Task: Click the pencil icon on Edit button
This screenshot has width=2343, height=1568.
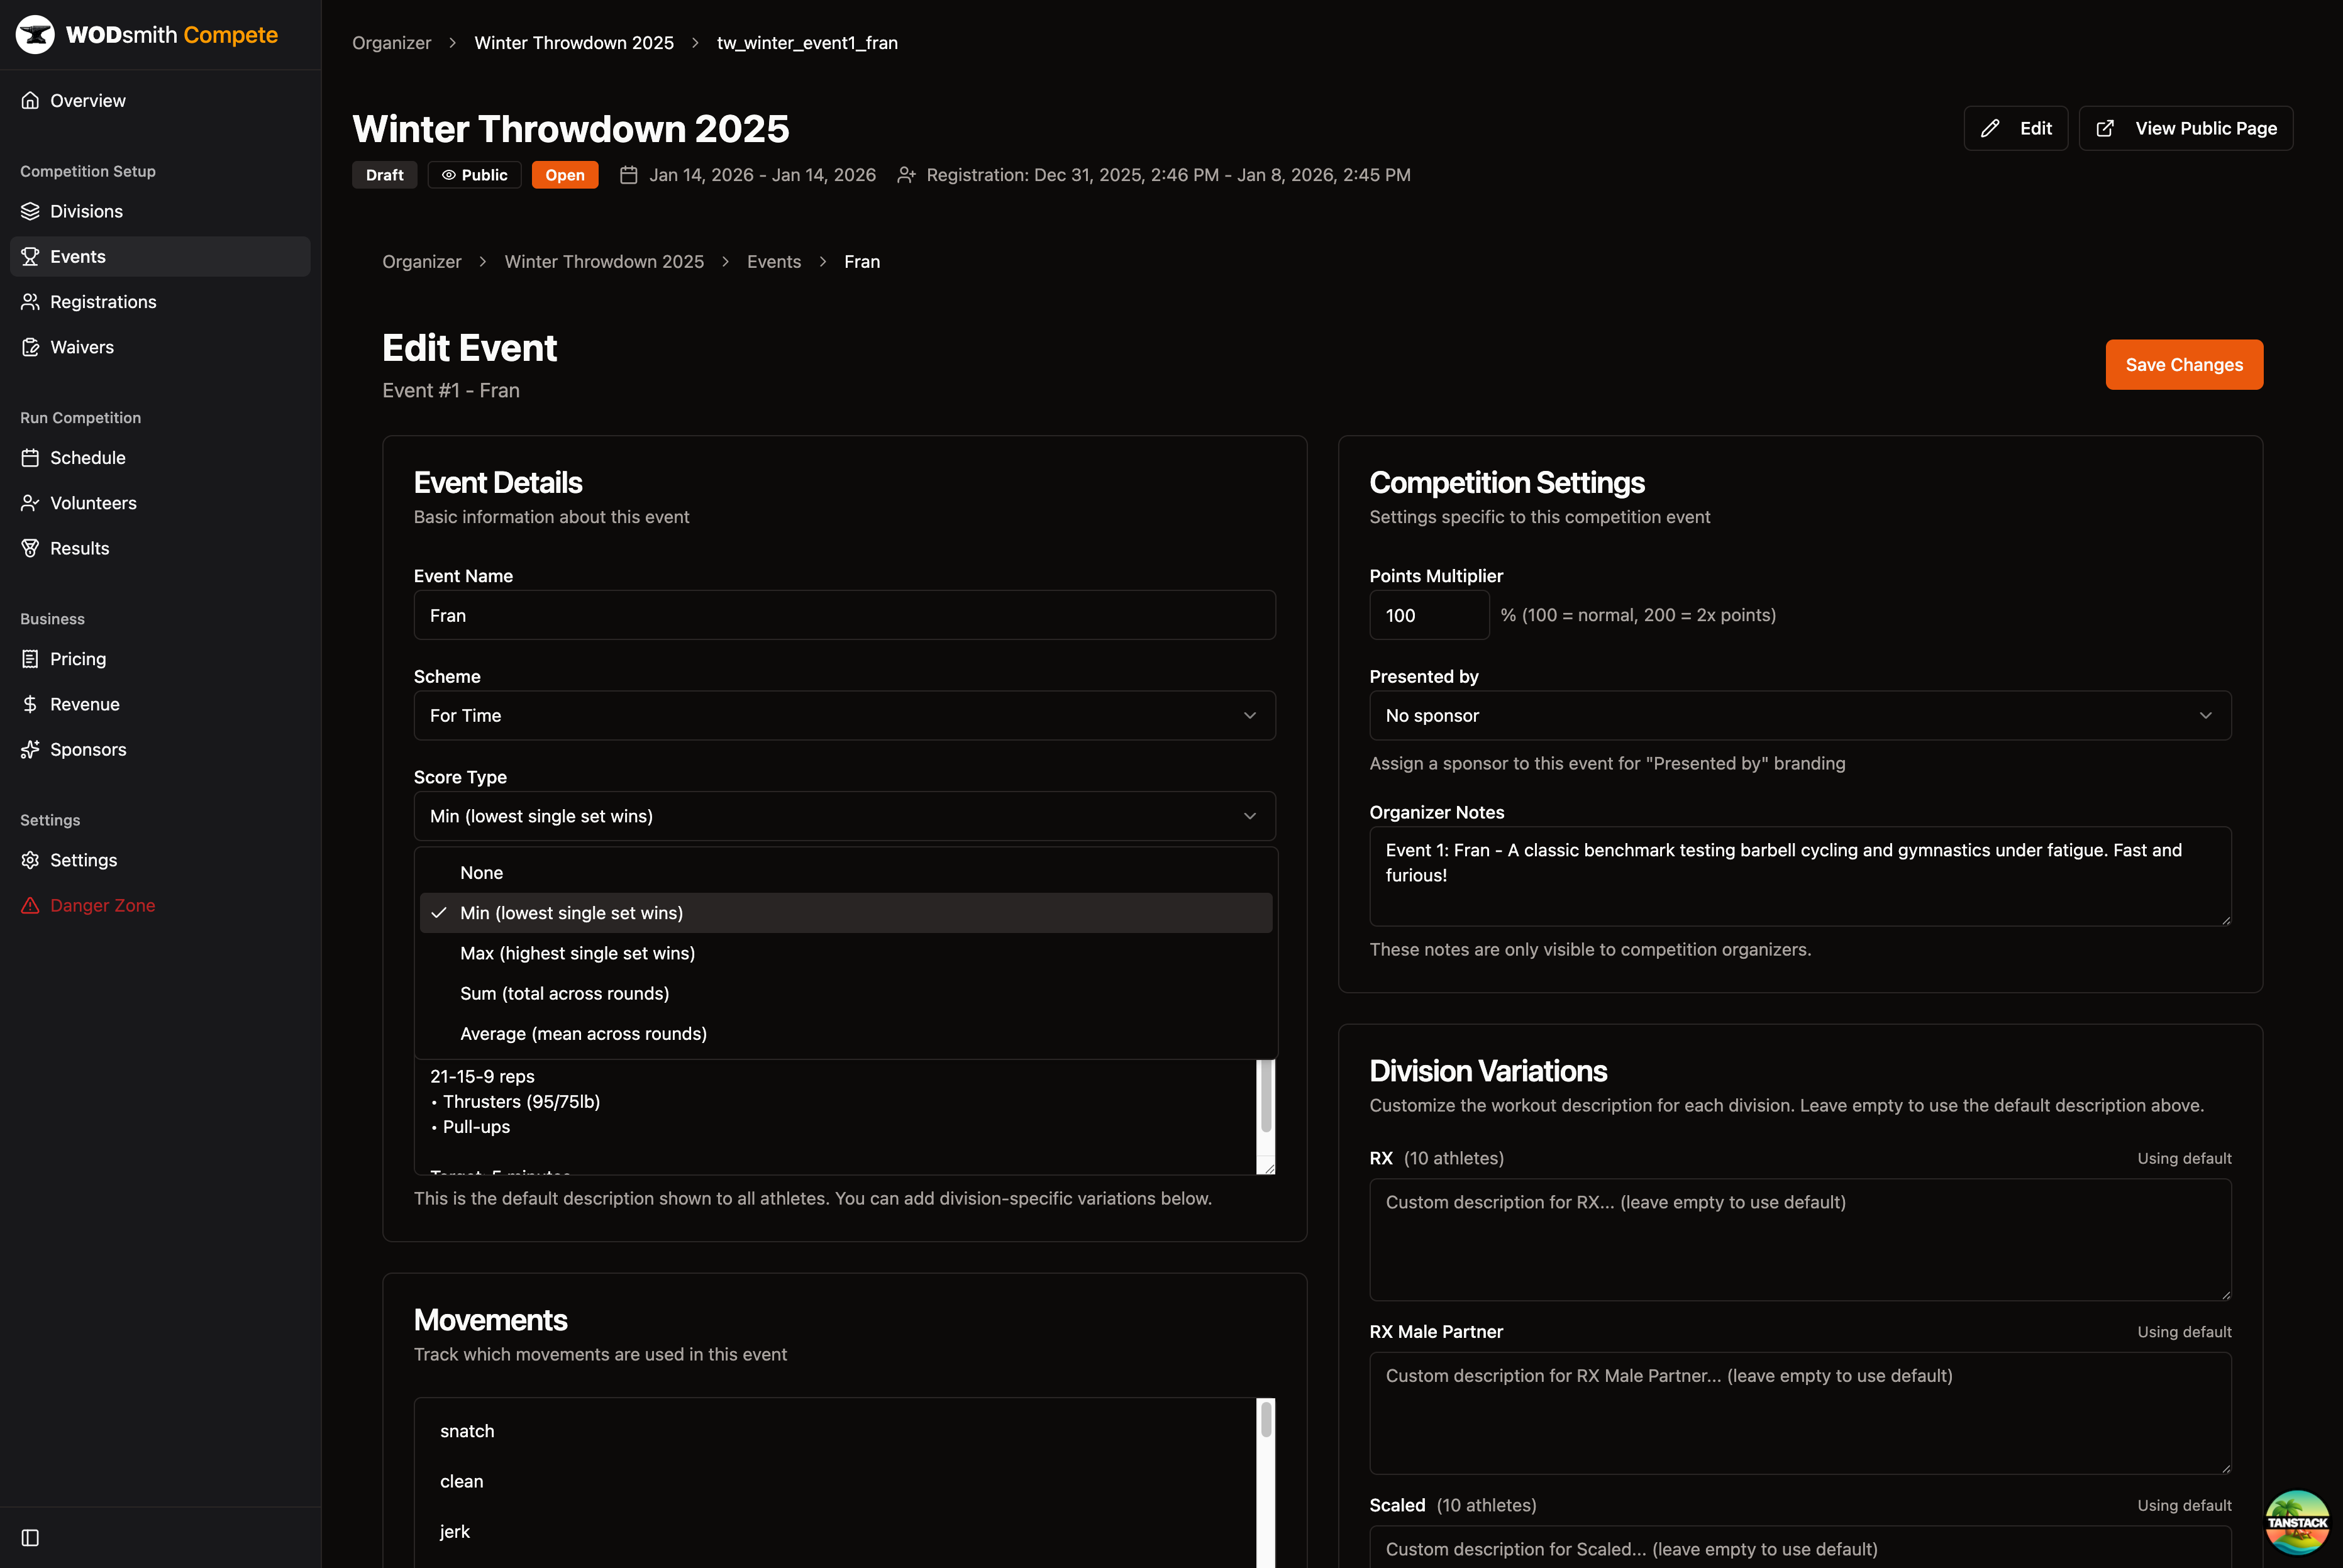Action: 1990,128
